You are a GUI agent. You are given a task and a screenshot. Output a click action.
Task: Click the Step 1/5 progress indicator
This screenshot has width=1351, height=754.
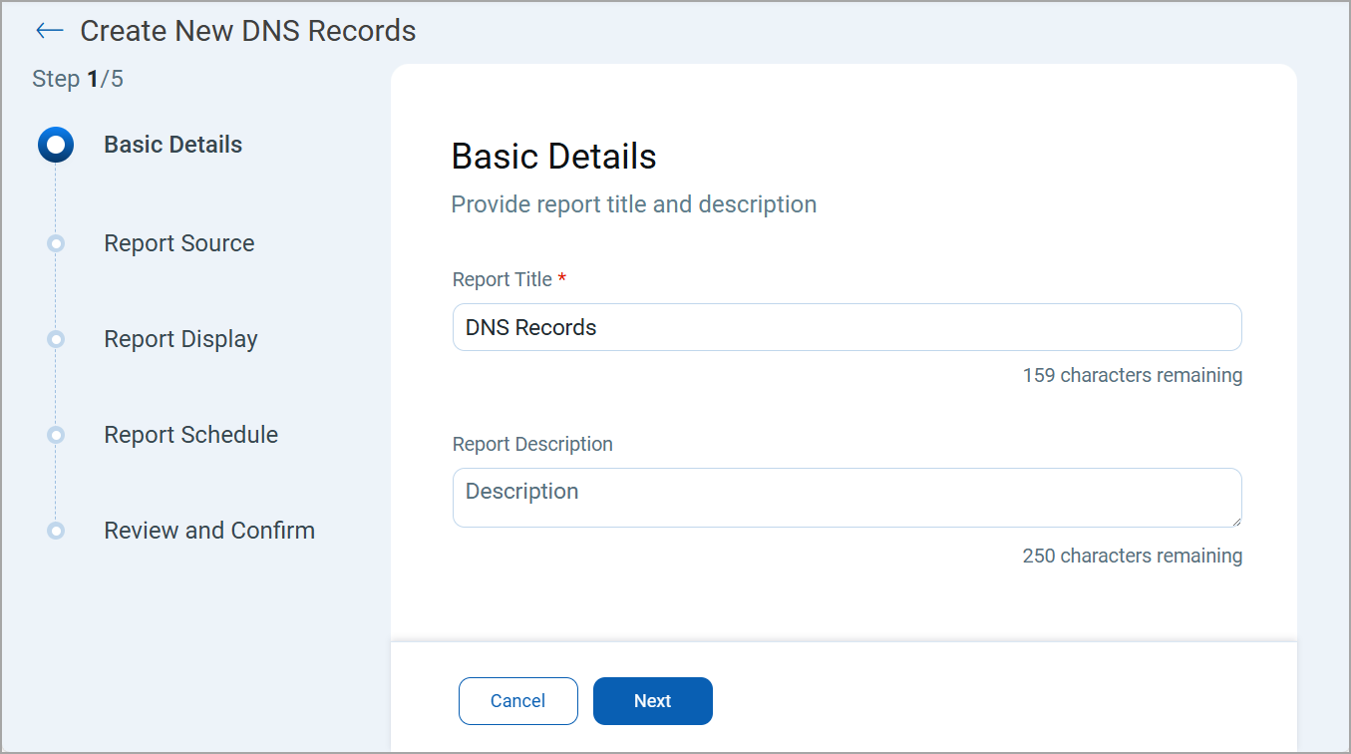click(78, 79)
